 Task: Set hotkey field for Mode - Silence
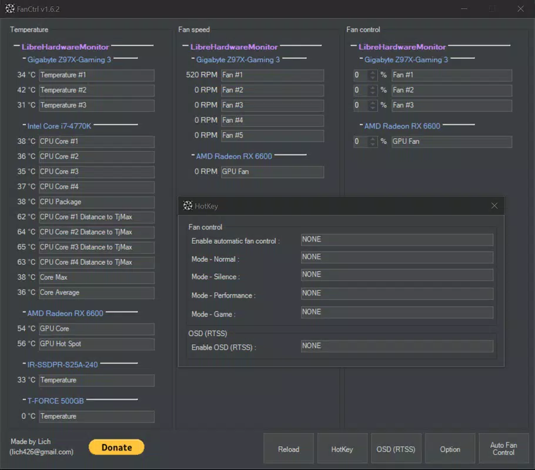(x=397, y=275)
